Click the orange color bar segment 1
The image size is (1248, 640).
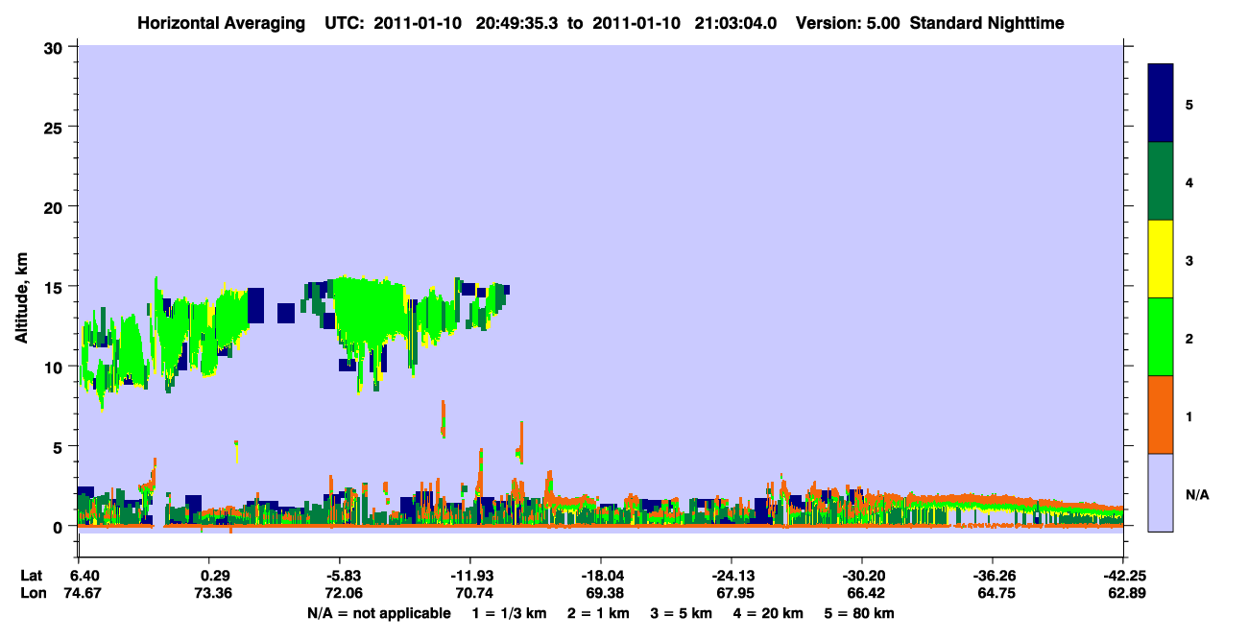pyautogui.click(x=1161, y=415)
